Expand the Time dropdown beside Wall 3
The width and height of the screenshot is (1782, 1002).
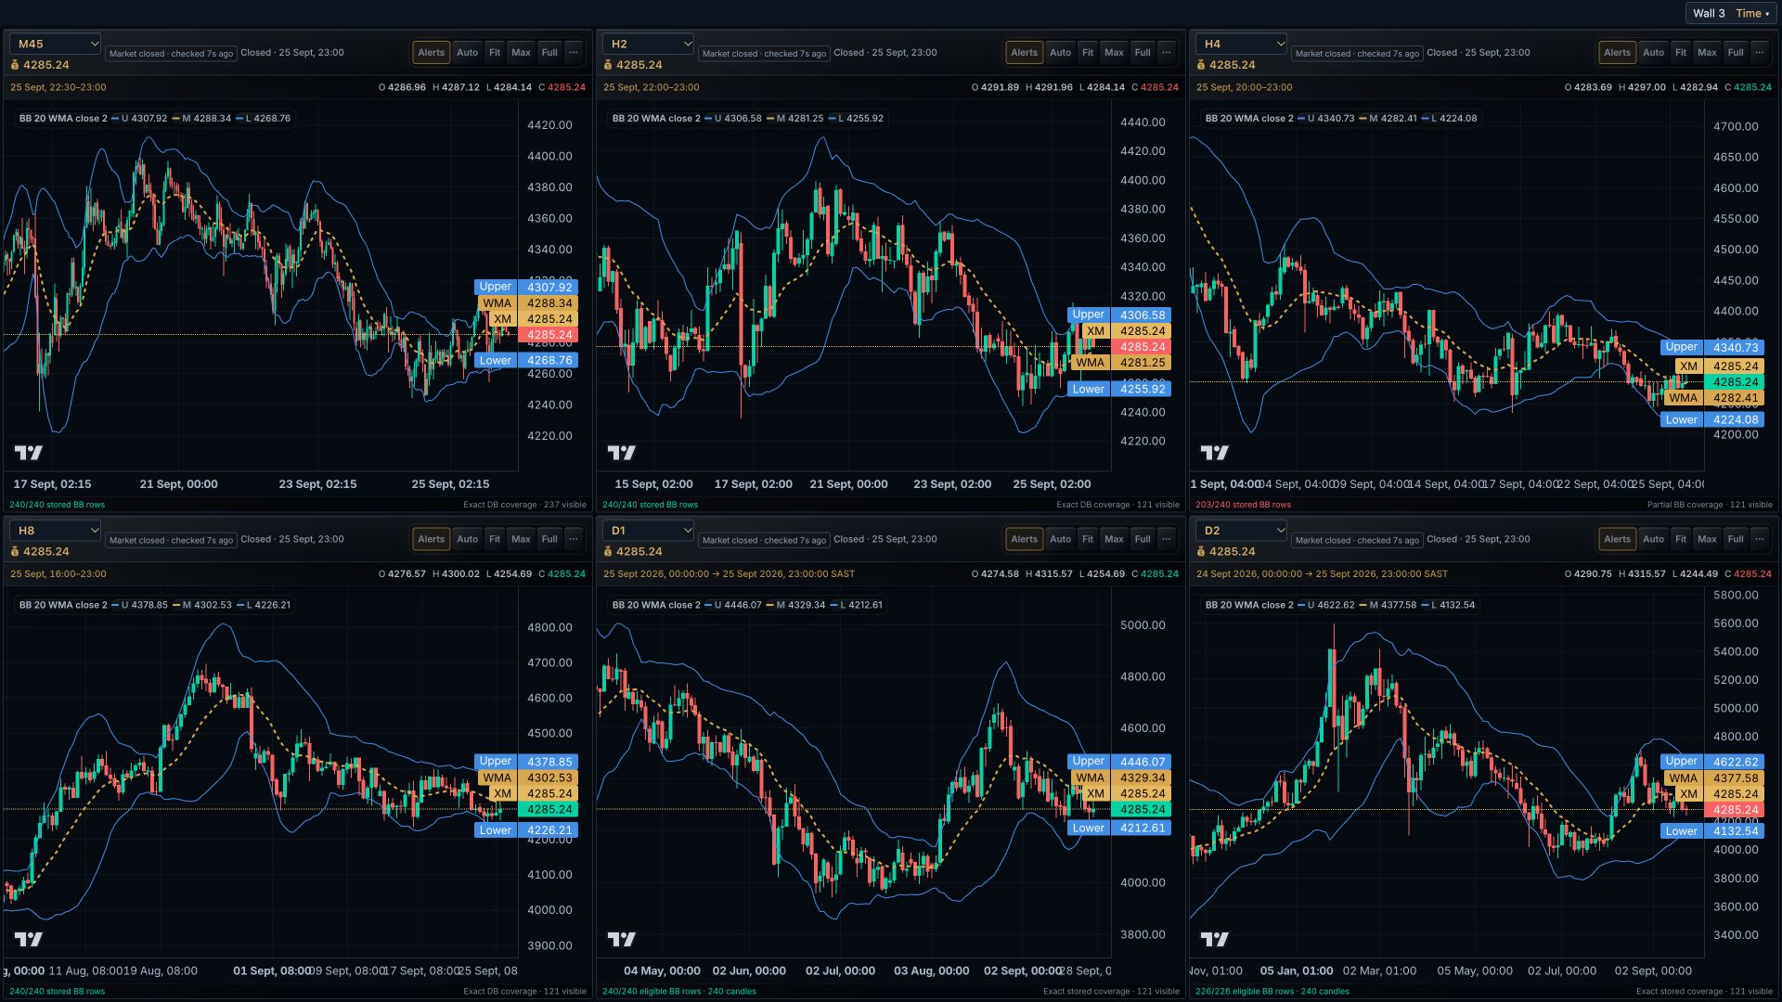click(x=1752, y=13)
